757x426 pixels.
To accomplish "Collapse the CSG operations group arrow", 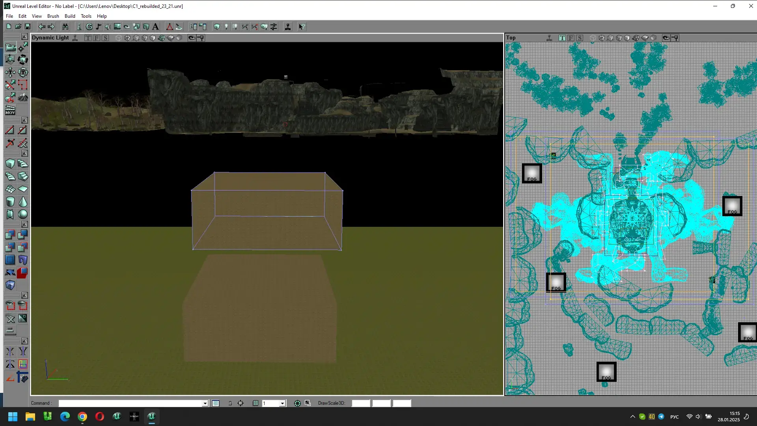I will [x=24, y=224].
